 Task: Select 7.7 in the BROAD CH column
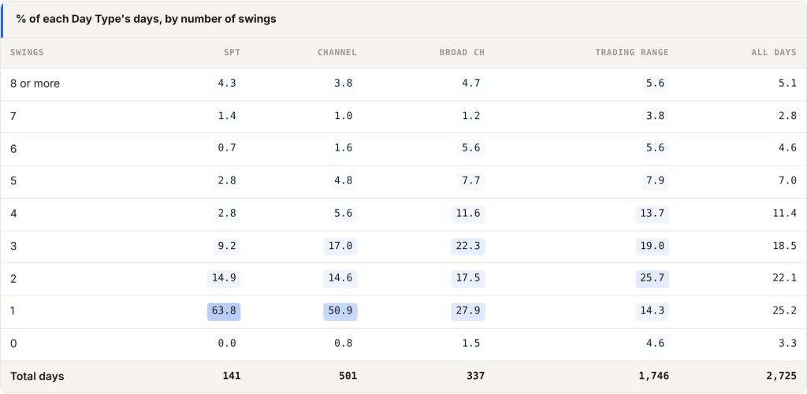coord(471,181)
